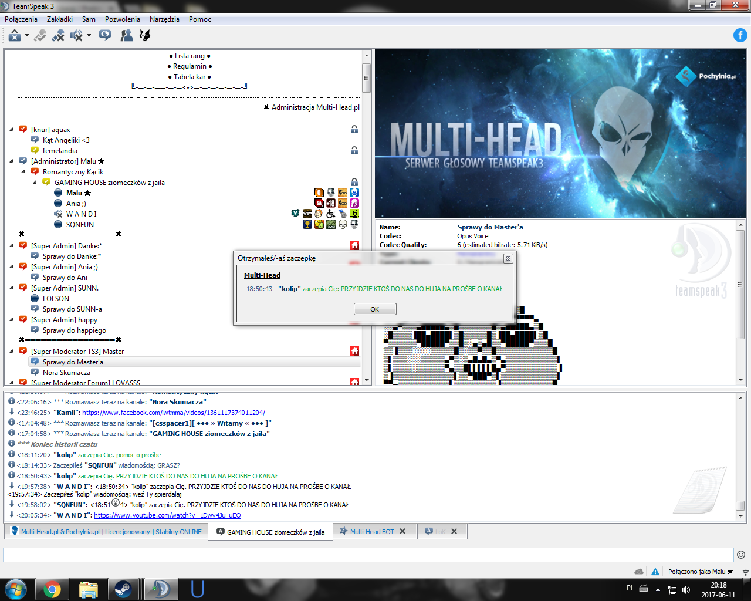This screenshot has height=601, width=751.
Task: Open the dropdown arrow beside the Away button
Action: click(x=27, y=36)
